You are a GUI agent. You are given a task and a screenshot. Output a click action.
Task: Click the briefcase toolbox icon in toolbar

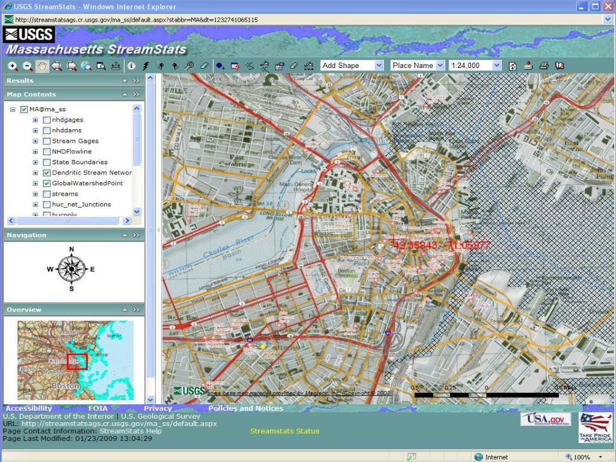tap(279, 66)
